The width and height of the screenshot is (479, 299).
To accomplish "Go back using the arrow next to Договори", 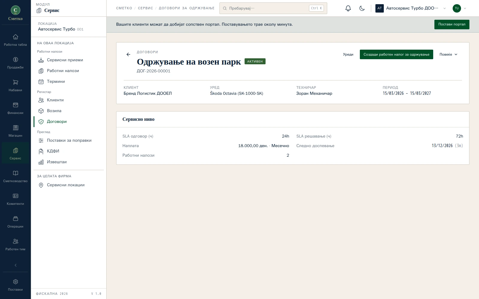I will 128,54.
